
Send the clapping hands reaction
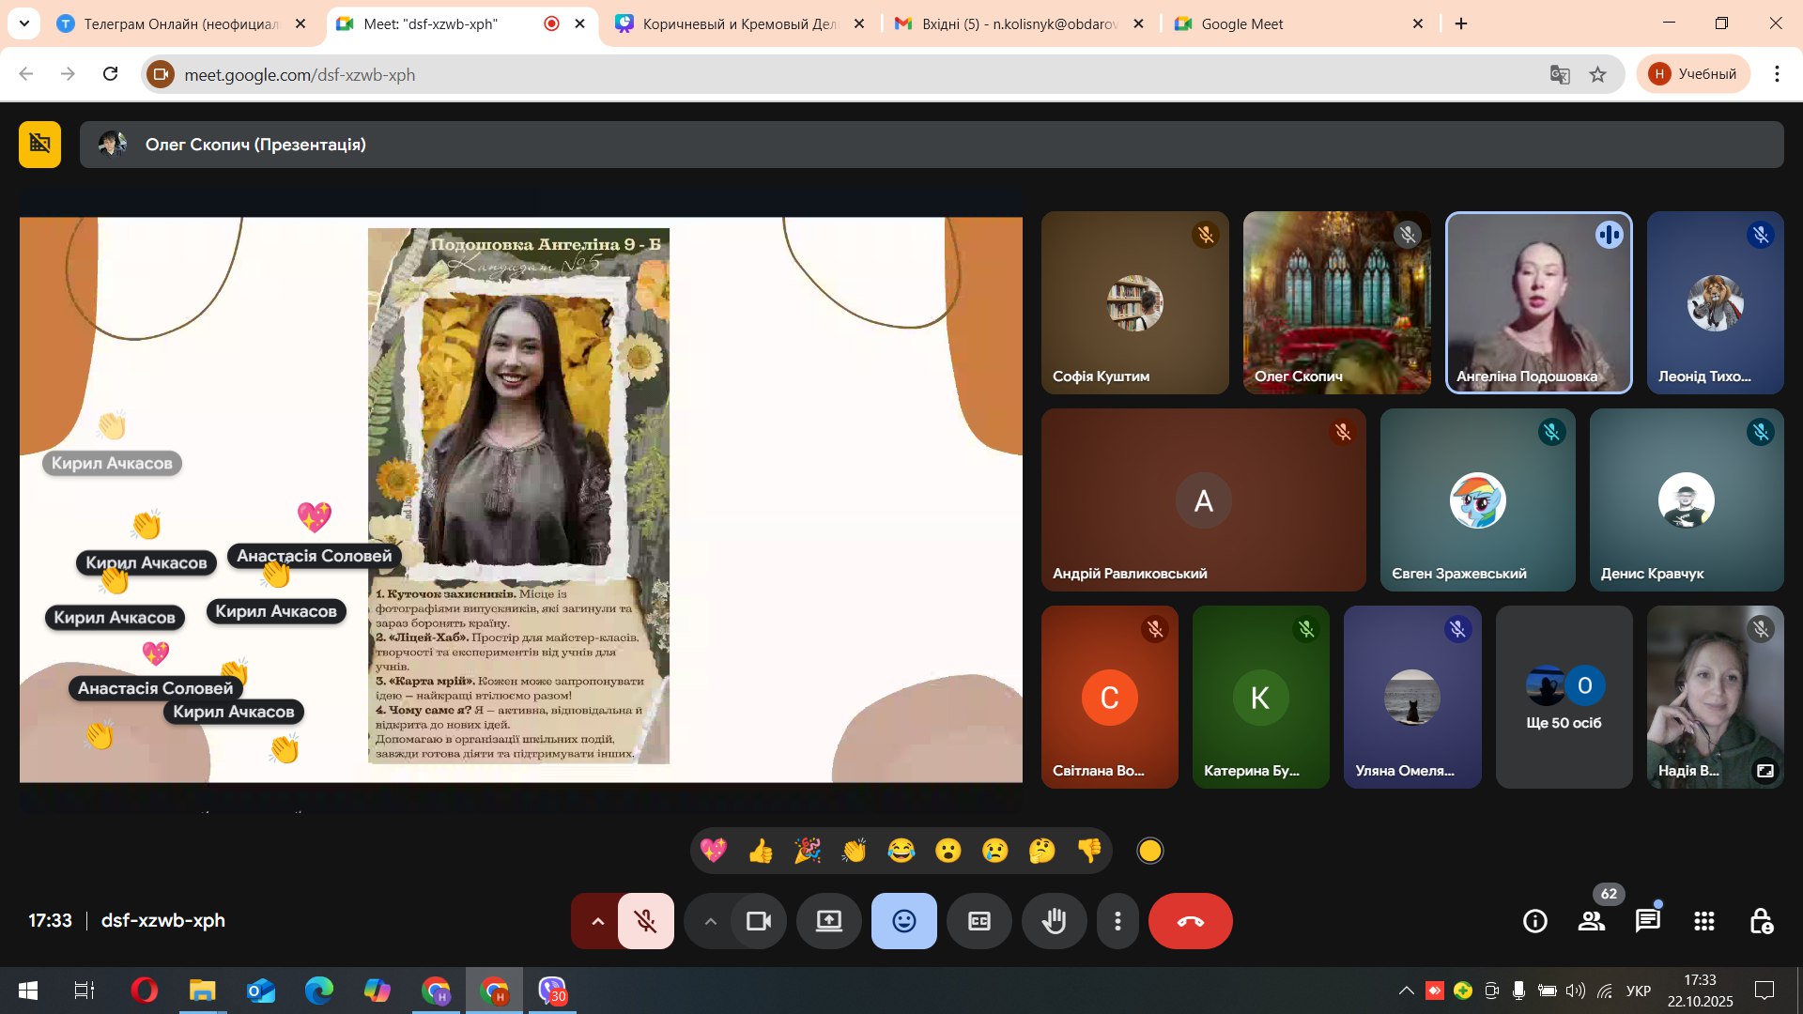[x=855, y=851]
